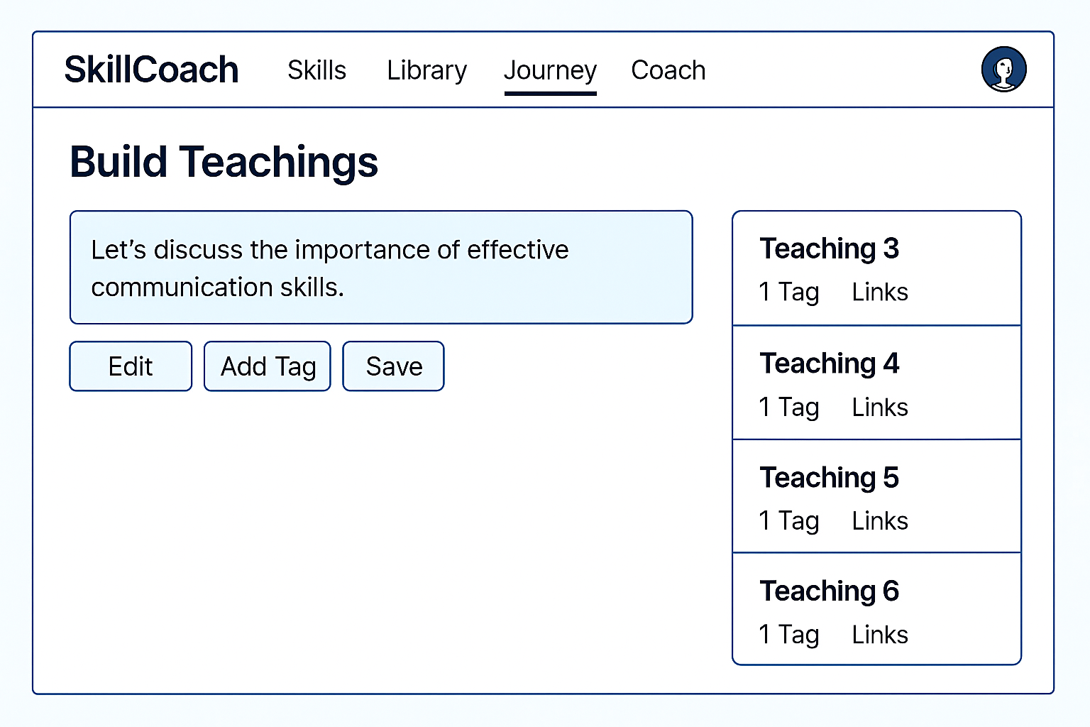Save the current teaching

tap(393, 366)
